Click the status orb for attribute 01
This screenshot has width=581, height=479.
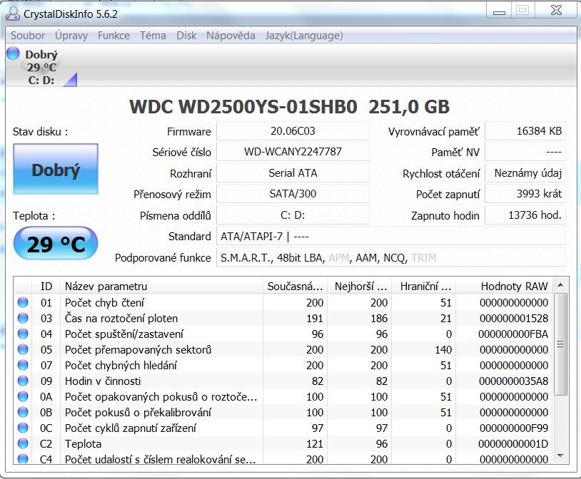pos(23,302)
